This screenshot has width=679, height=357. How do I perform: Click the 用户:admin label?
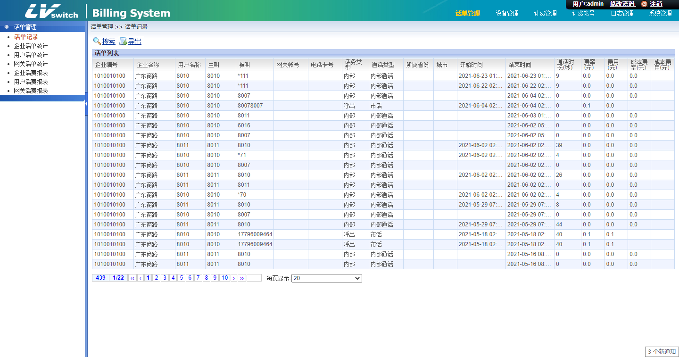coord(588,4)
